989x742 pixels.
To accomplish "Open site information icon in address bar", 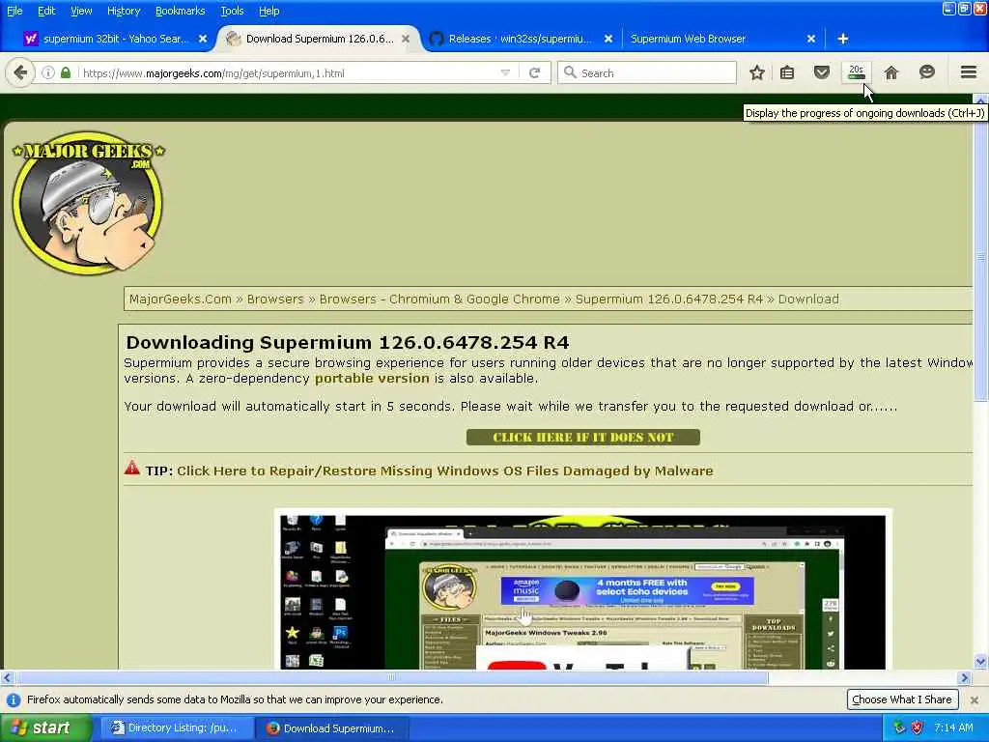I will click(x=48, y=73).
